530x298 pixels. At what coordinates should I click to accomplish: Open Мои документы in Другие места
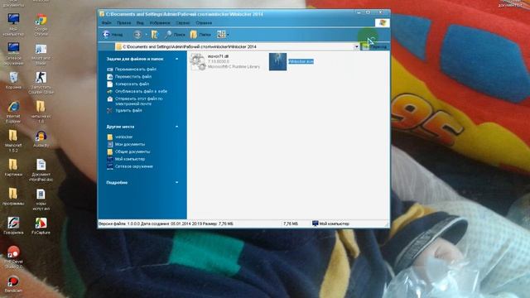130,144
